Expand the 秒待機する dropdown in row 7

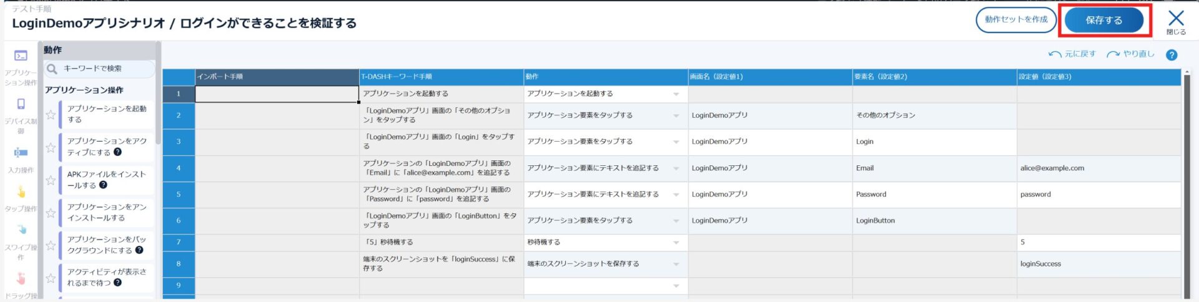pyautogui.click(x=676, y=243)
